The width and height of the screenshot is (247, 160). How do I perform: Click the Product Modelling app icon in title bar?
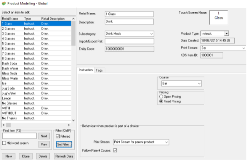tap(3, 3)
